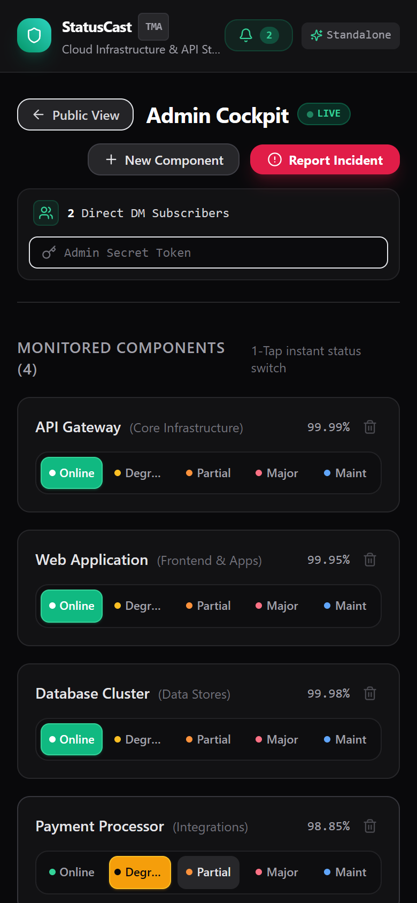Click API Gateway uptime 99.99%

tap(328, 427)
